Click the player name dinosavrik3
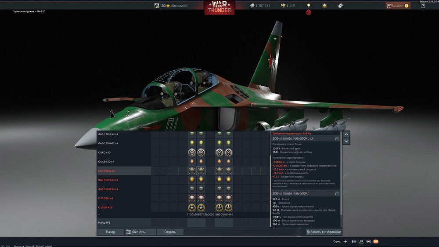The image size is (439, 247). pyautogui.click(x=179, y=6)
